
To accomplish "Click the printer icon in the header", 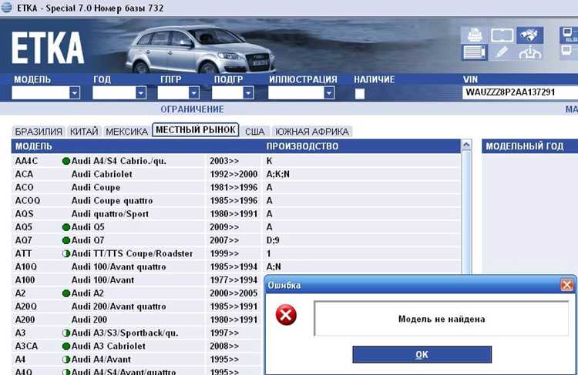I will coord(474,35).
